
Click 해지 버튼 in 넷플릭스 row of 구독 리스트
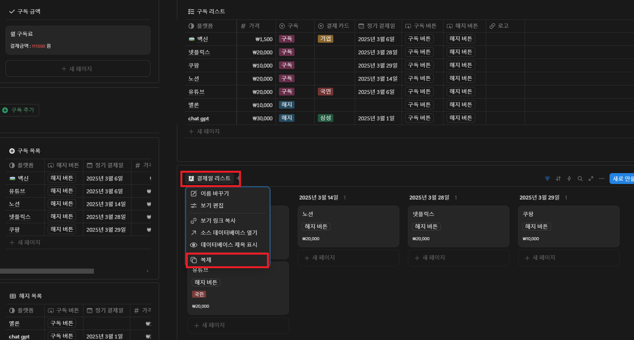461,52
